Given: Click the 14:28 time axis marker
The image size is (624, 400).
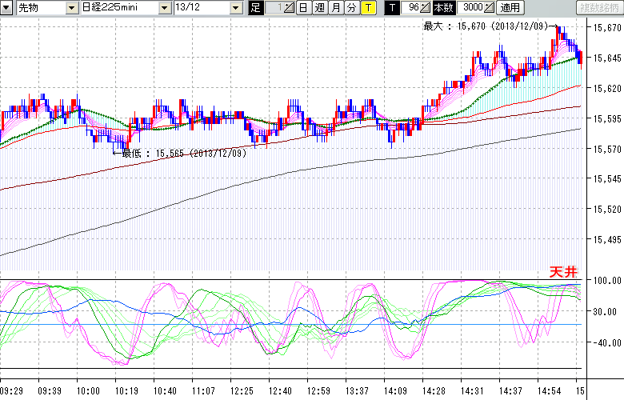Looking at the screenshot, I should [435, 390].
